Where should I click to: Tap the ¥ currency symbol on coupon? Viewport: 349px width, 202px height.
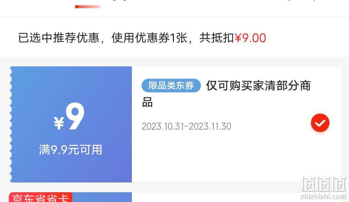pos(59,123)
